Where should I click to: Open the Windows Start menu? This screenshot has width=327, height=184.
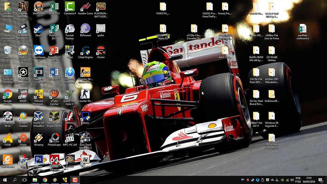[5, 180]
